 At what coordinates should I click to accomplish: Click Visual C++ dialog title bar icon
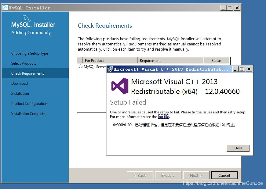[110, 69]
